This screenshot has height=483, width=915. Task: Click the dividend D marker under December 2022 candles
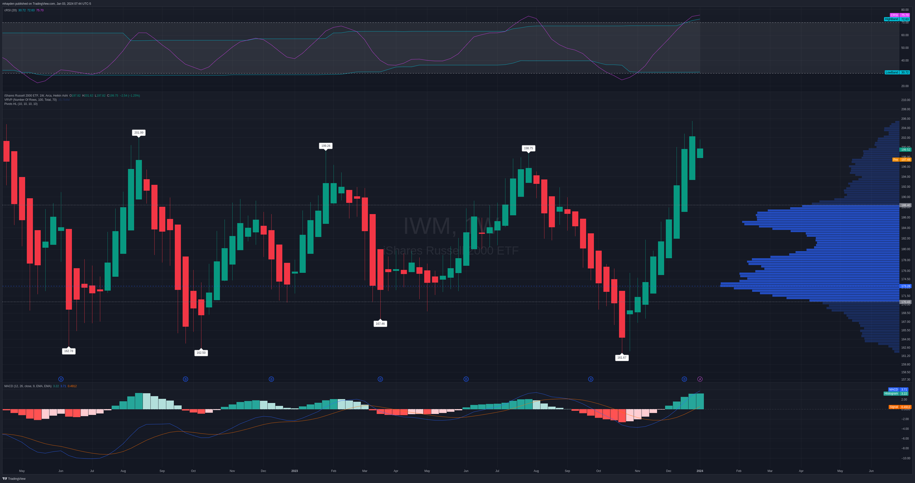coord(271,379)
